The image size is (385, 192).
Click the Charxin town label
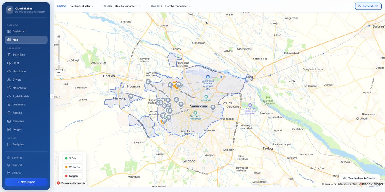coord(109,76)
